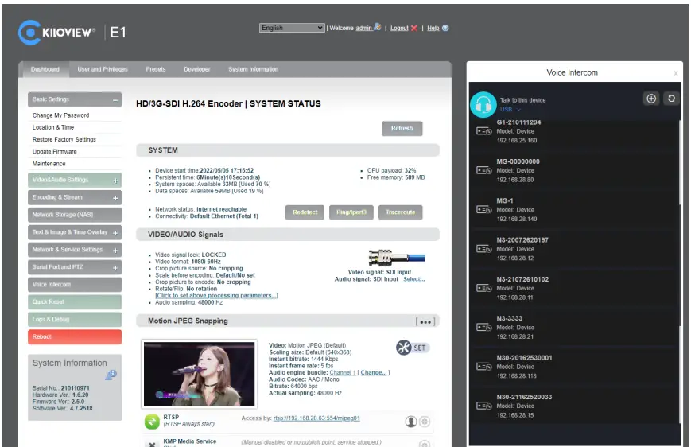Screen dimensions: 691x447
Task: Click the Ping/Iperf3 button
Action: click(351, 212)
